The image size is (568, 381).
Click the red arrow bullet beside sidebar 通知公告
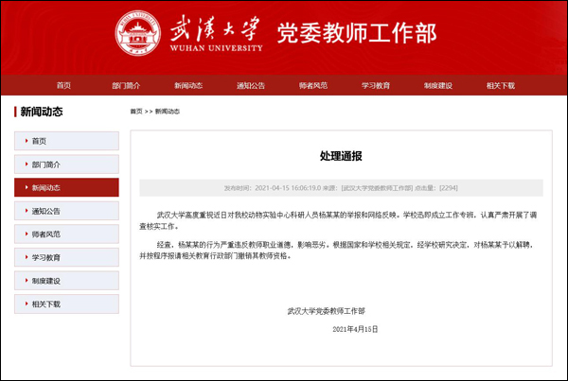pos(27,211)
